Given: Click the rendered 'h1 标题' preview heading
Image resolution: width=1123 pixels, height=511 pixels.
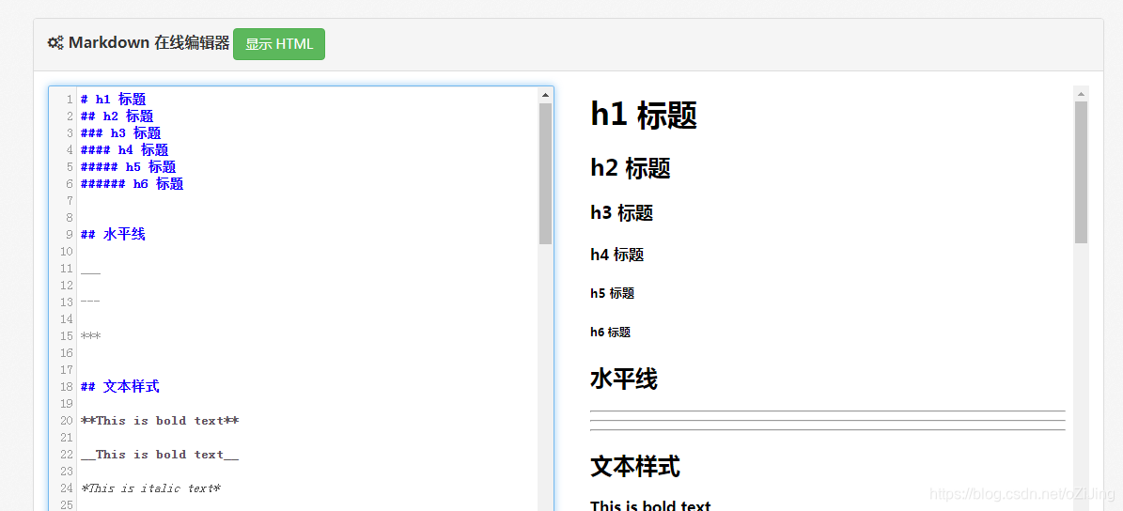Looking at the screenshot, I should click(644, 115).
